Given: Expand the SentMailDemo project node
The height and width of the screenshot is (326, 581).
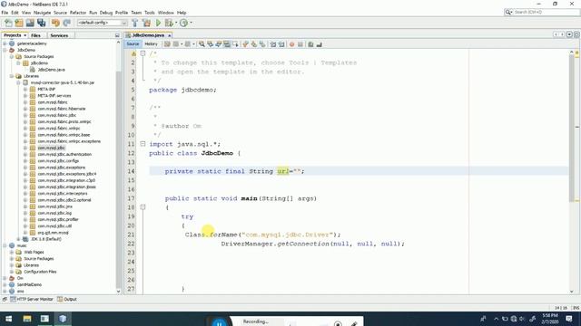Looking at the screenshot, I should click(5, 284).
